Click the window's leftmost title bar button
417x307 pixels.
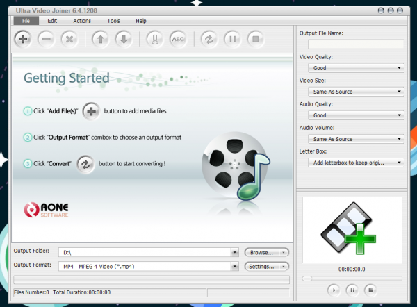(381, 10)
